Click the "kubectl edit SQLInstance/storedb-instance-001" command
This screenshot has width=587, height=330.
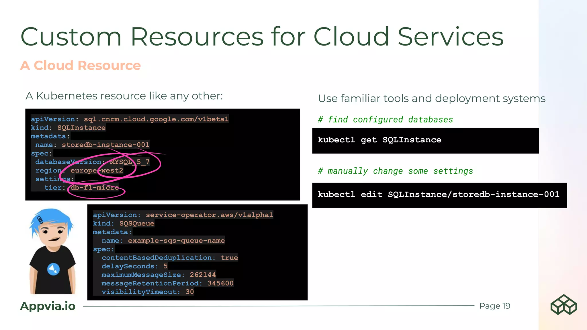click(439, 194)
